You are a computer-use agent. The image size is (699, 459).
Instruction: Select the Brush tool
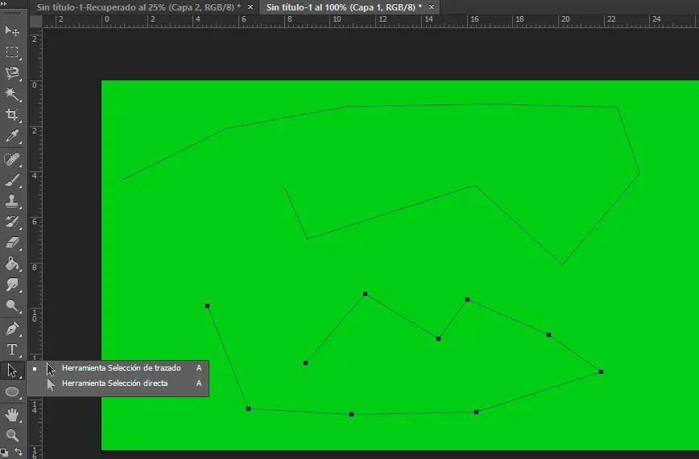click(x=12, y=180)
